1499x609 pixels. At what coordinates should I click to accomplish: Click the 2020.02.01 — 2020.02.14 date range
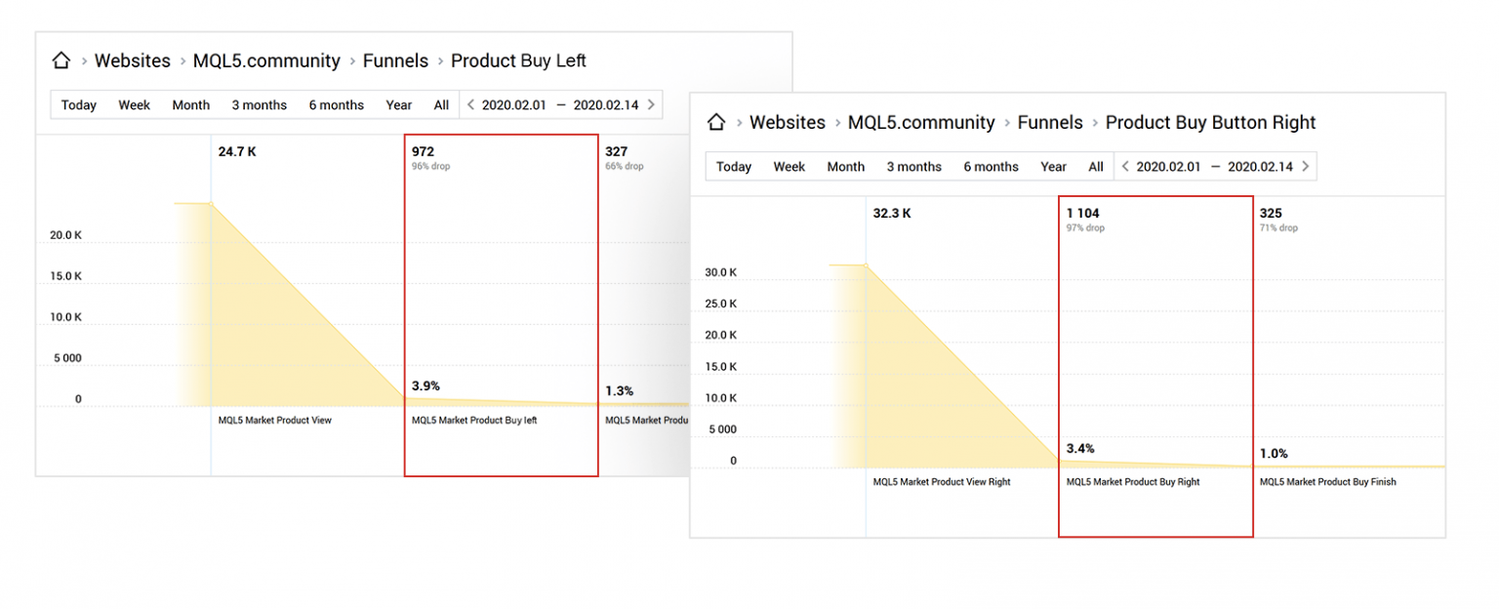(x=562, y=104)
